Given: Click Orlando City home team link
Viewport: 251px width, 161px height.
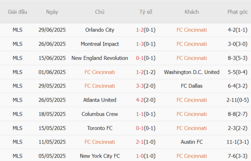Looking at the screenshot, I should (x=100, y=30).
